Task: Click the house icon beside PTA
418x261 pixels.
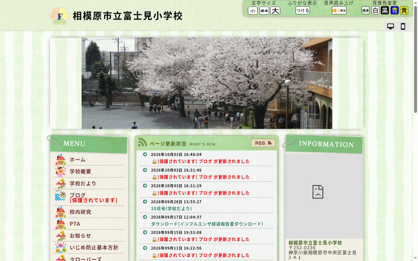Action: [x=61, y=224]
